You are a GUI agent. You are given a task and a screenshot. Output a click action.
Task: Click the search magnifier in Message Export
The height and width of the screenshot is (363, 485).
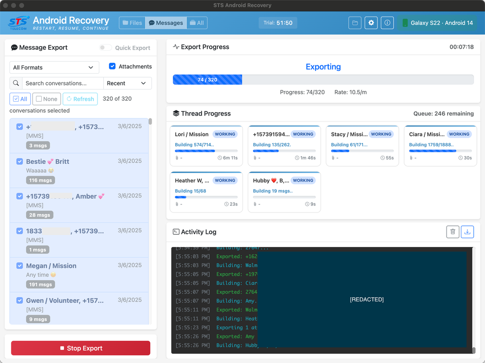pos(16,83)
